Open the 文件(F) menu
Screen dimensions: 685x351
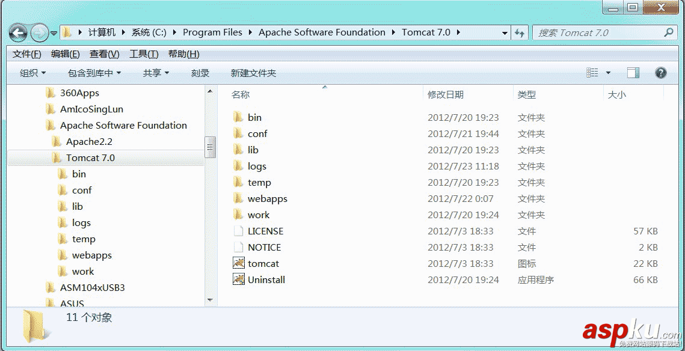click(x=27, y=54)
